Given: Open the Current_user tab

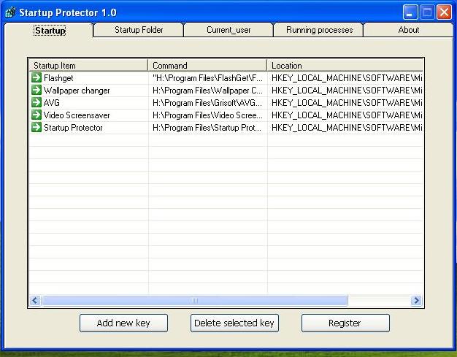Looking at the screenshot, I should 228,30.
